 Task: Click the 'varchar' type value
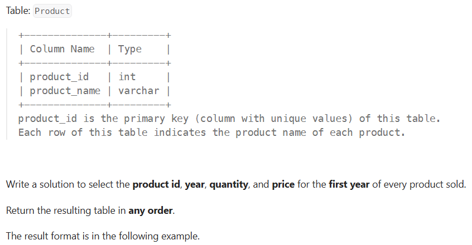click(138, 91)
